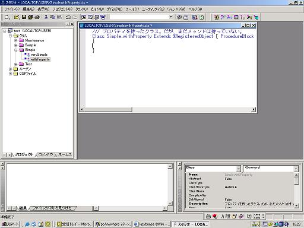
Task: Click the Copy icon in toolbar
Action: click(53, 17)
